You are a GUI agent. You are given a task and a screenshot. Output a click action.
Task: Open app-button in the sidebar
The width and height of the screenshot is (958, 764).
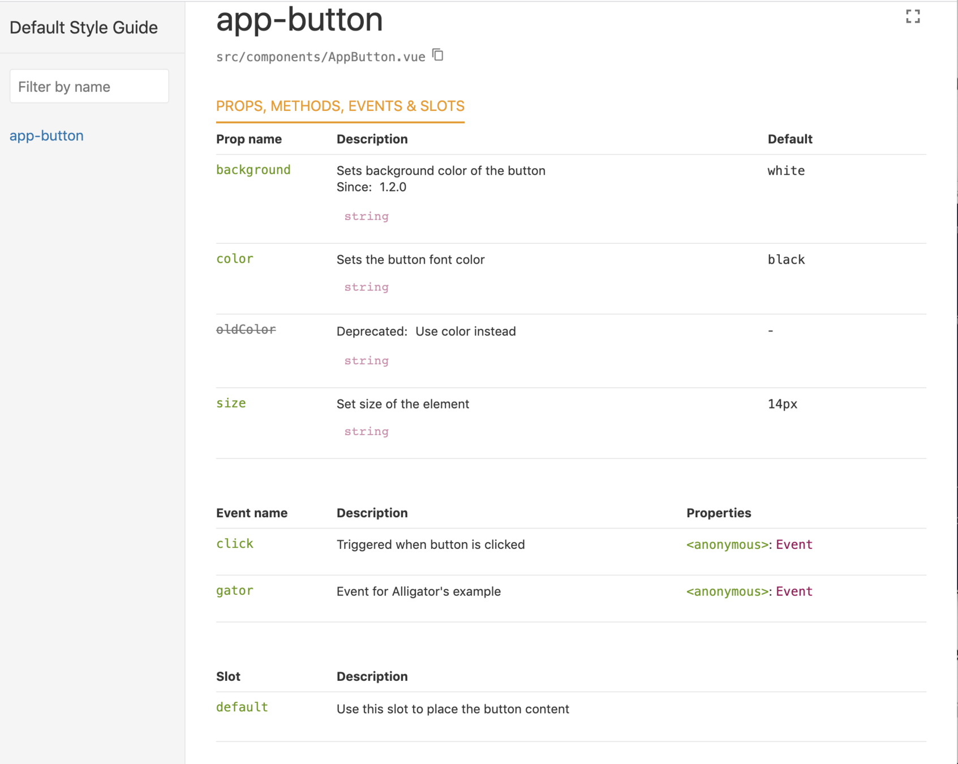46,136
